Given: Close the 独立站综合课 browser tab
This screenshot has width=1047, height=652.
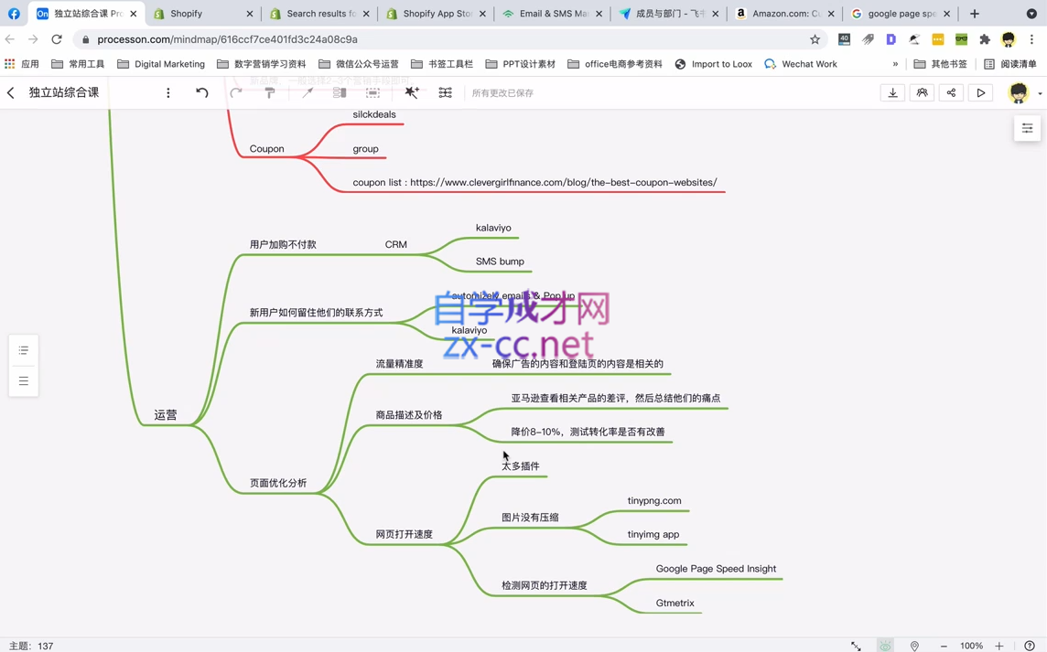Looking at the screenshot, I should pos(133,14).
